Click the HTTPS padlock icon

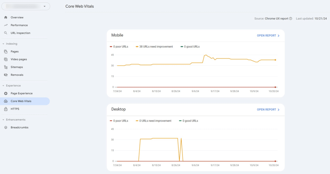pyautogui.click(x=6, y=109)
